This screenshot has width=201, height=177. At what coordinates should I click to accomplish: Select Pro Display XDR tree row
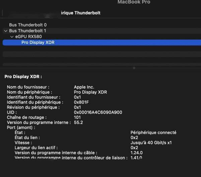pyautogui.click(x=102, y=43)
